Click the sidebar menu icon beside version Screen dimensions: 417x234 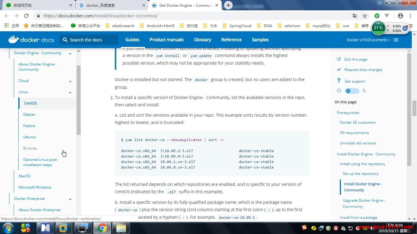(396, 40)
